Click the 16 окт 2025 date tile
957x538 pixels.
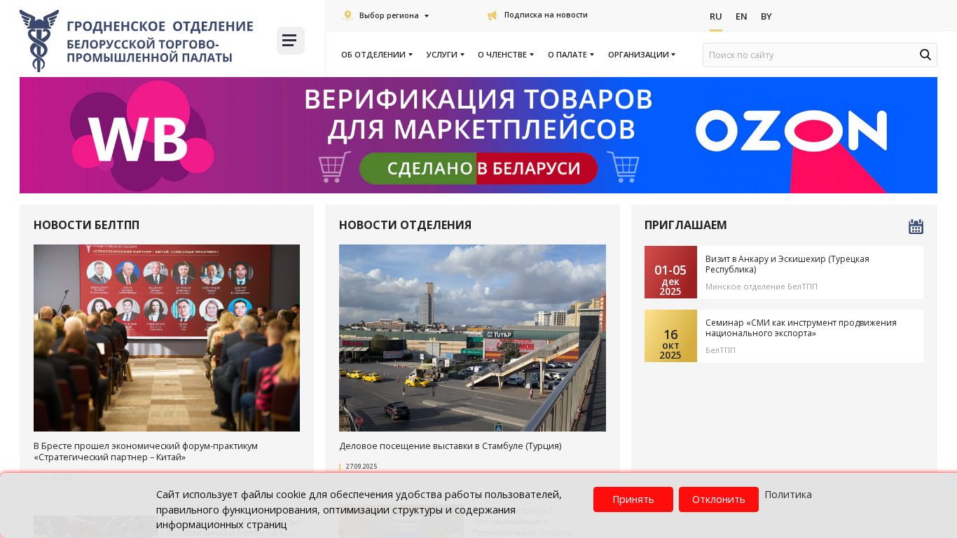point(670,336)
